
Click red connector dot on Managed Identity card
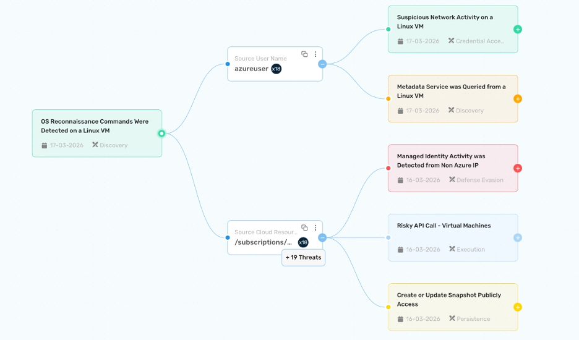pyautogui.click(x=388, y=168)
